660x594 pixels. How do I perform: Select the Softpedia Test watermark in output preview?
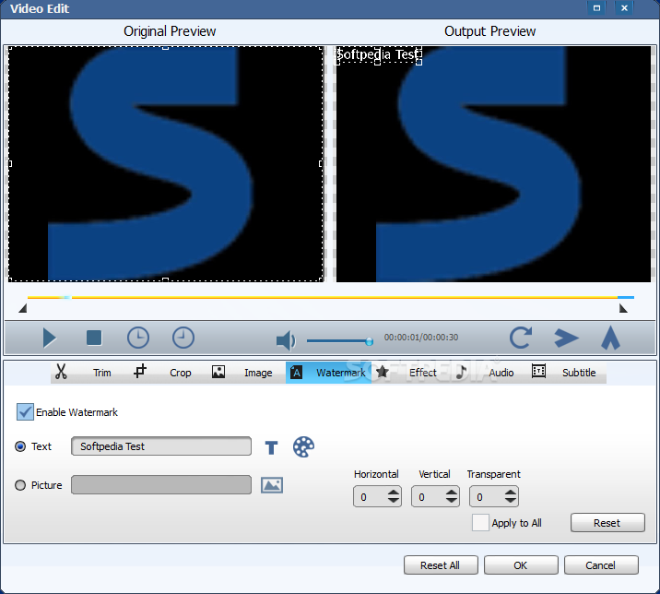pos(378,54)
